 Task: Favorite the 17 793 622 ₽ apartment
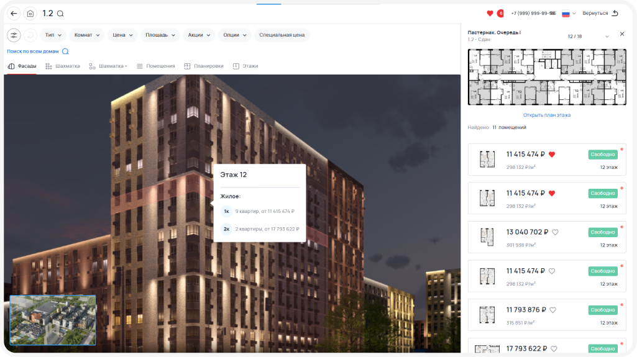click(x=554, y=349)
